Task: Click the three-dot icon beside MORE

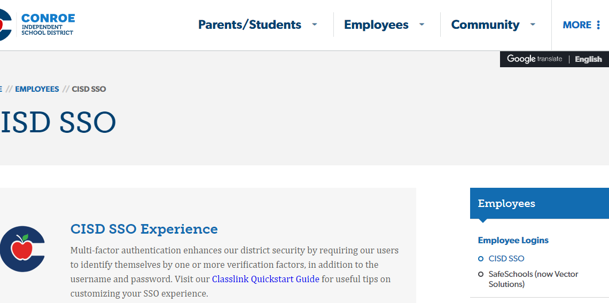Action: click(598, 25)
